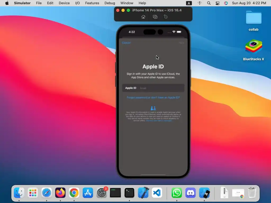The image size is (271, 203).
Task: Click the keyboard input source icon
Action: click(x=189, y=3)
